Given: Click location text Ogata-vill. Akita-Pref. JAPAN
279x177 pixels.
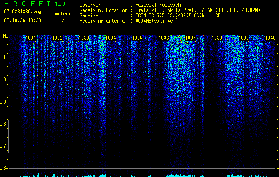Looking at the screenshot, I should pos(173,10).
